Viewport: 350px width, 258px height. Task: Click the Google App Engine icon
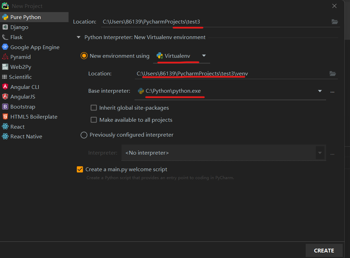[x=5, y=47]
